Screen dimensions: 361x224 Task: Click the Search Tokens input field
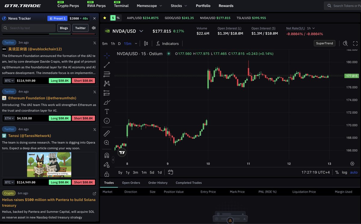click(x=342, y=6)
